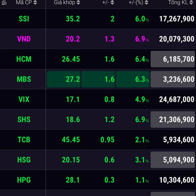Open the HPG stock symbol
Viewport: 196px width, 196px height.
click(x=24, y=180)
